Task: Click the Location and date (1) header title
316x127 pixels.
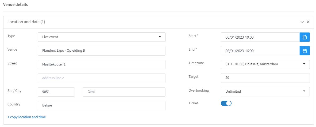Action: pos(26,22)
